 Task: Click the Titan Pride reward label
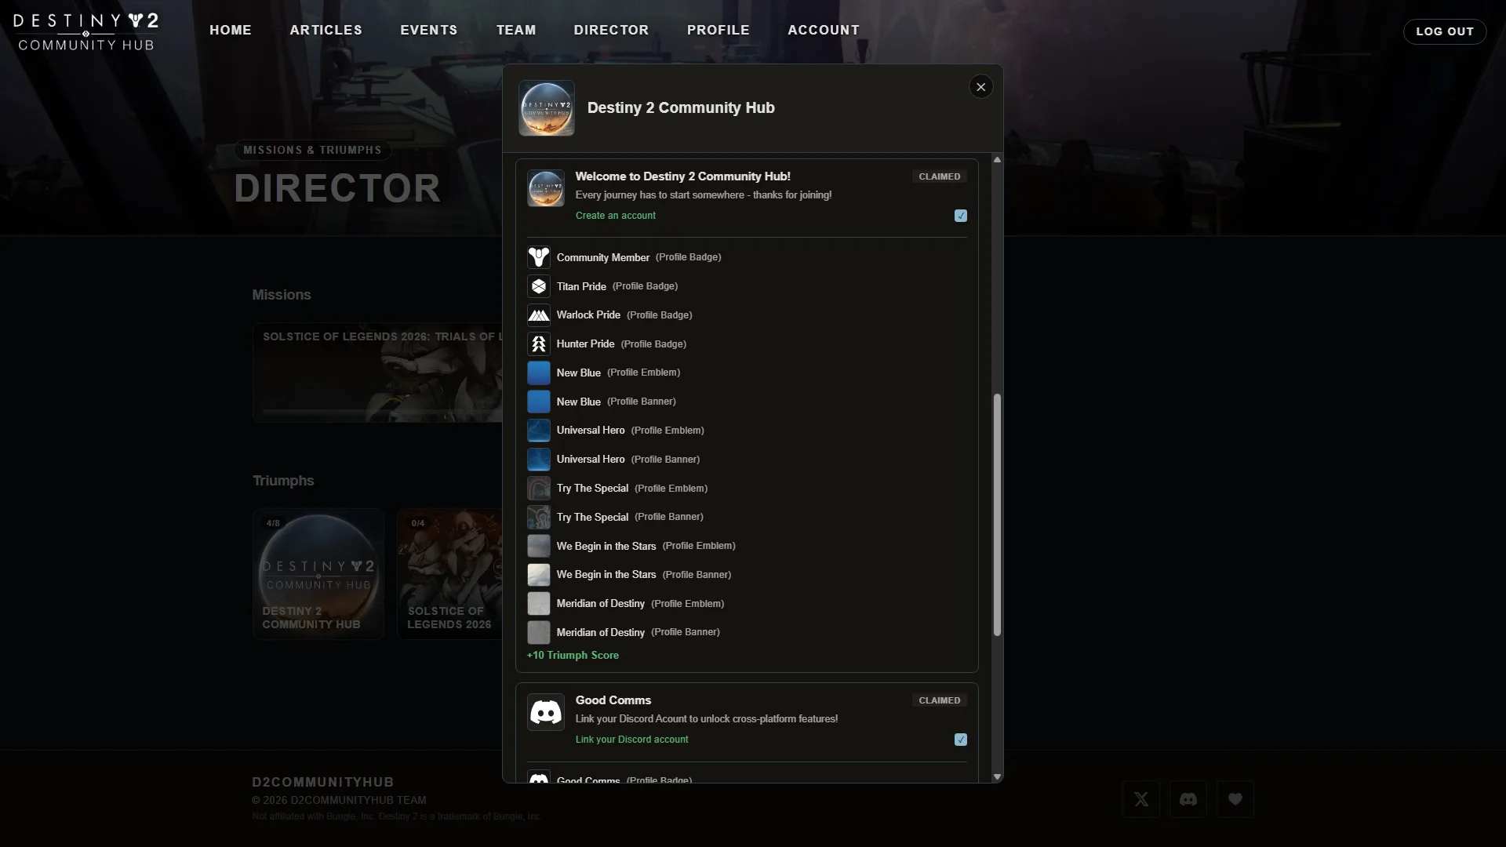pyautogui.click(x=581, y=286)
